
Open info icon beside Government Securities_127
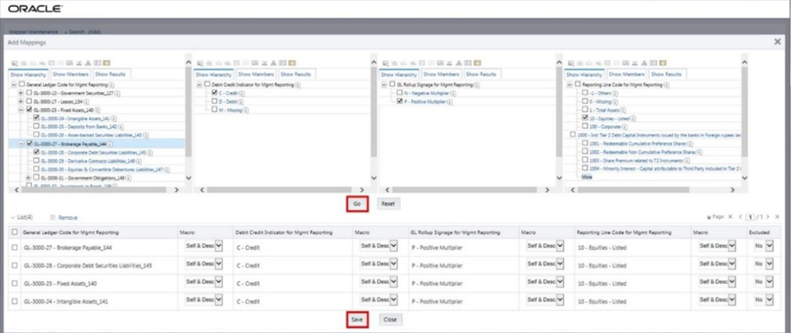[117, 94]
